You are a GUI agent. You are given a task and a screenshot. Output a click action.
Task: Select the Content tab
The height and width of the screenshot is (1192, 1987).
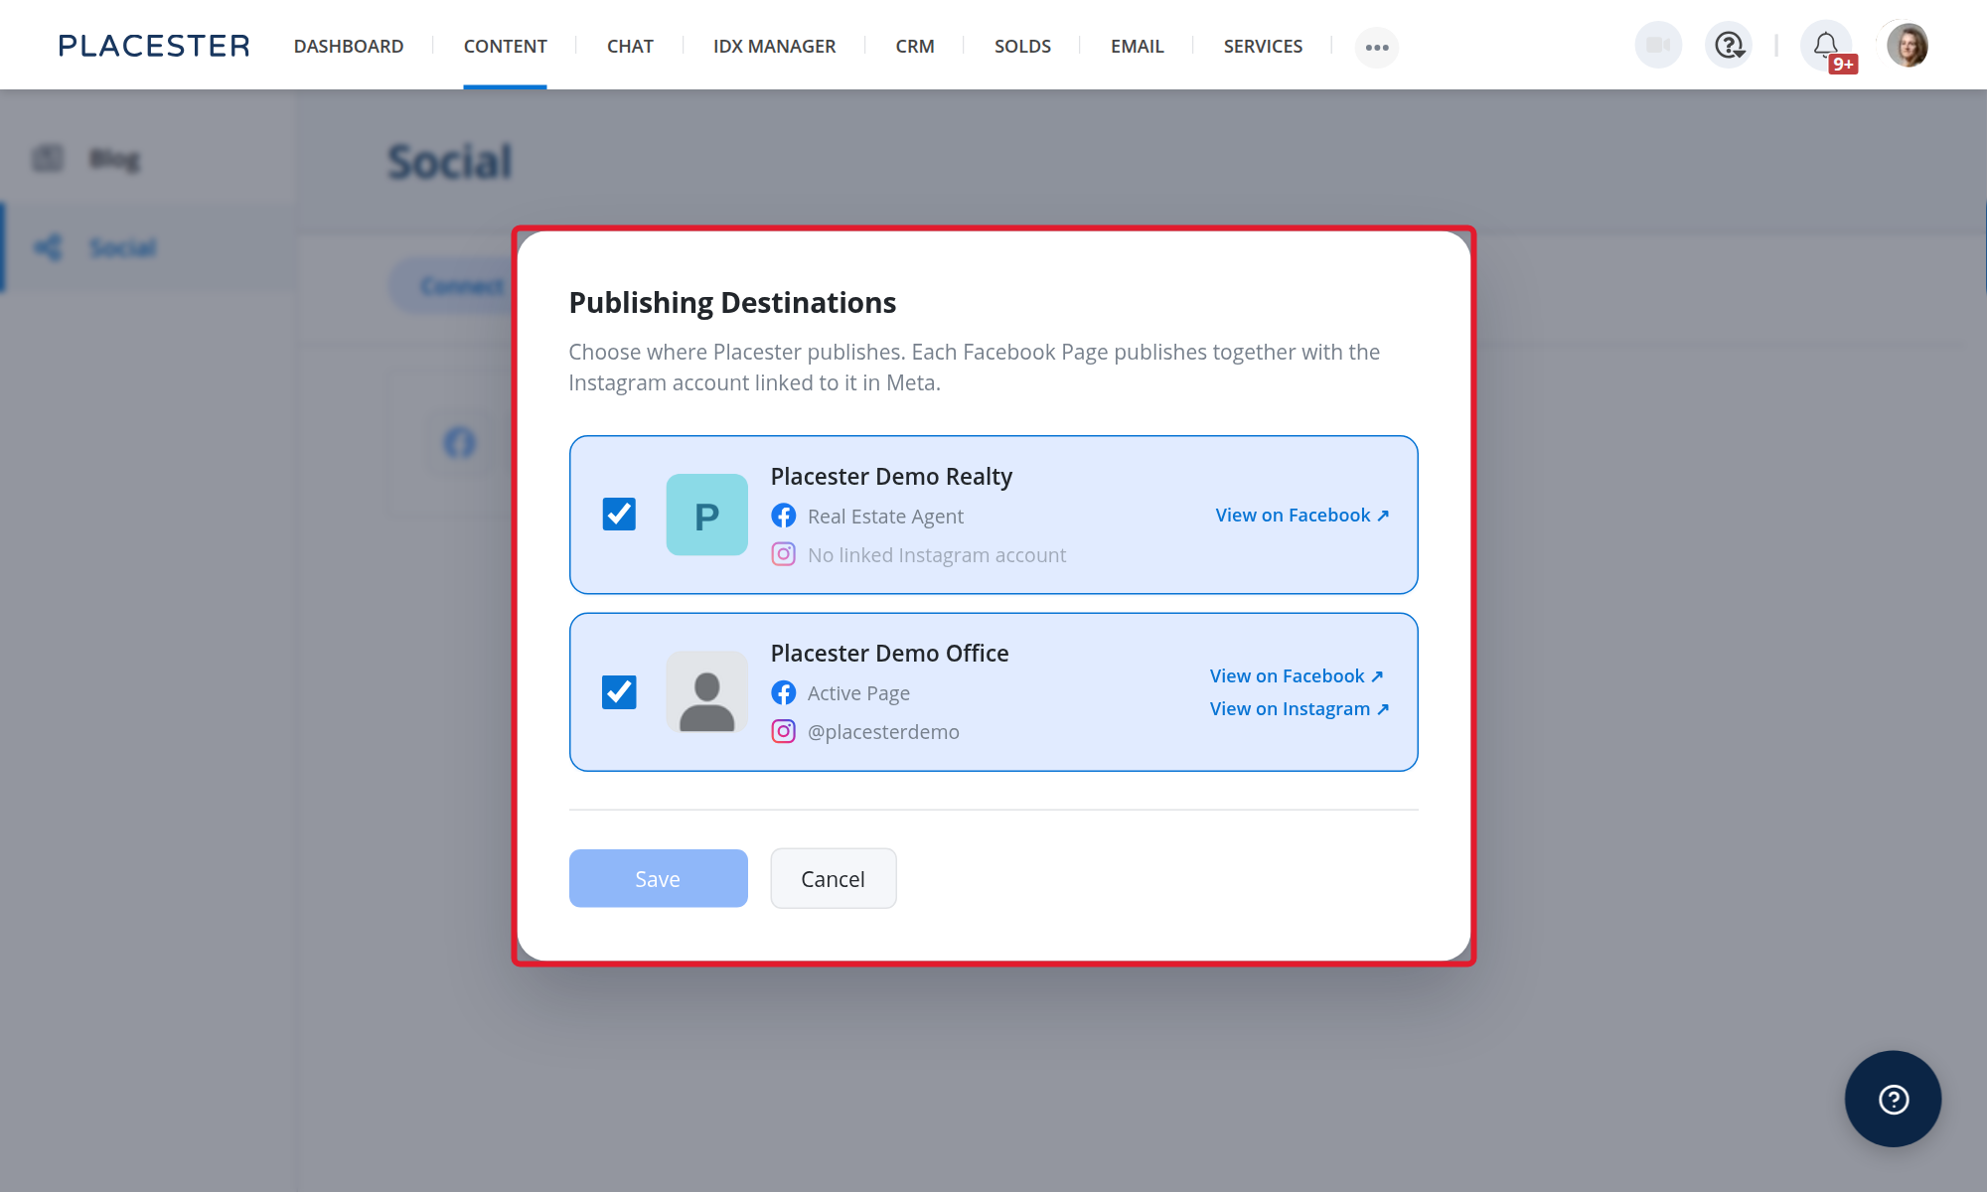tap(505, 46)
